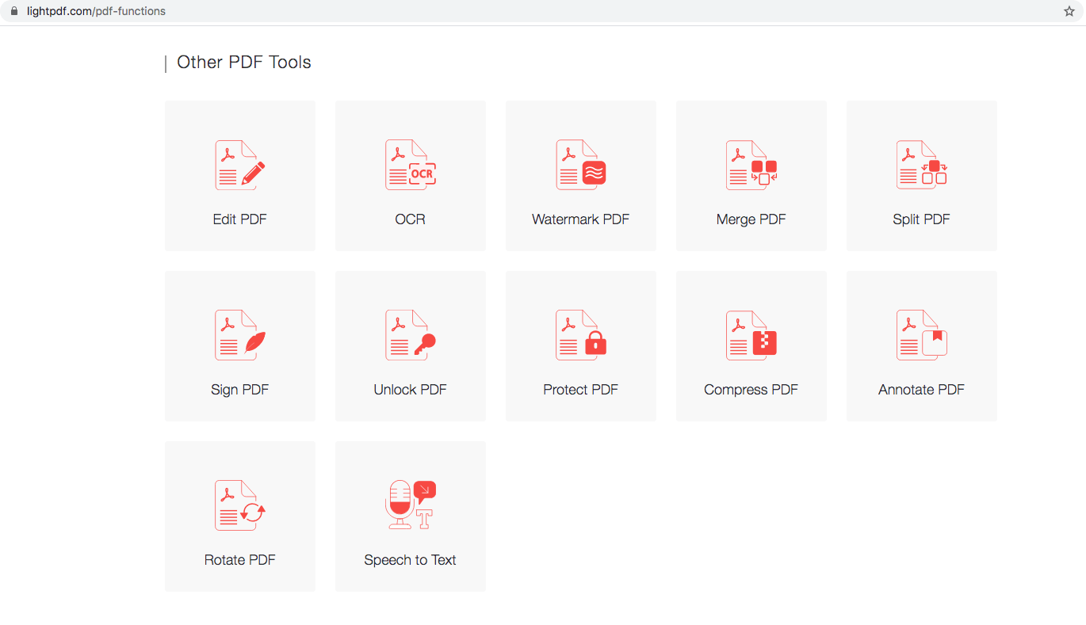Click the Sign PDF feather icon
The image size is (1086, 625).
240,335
